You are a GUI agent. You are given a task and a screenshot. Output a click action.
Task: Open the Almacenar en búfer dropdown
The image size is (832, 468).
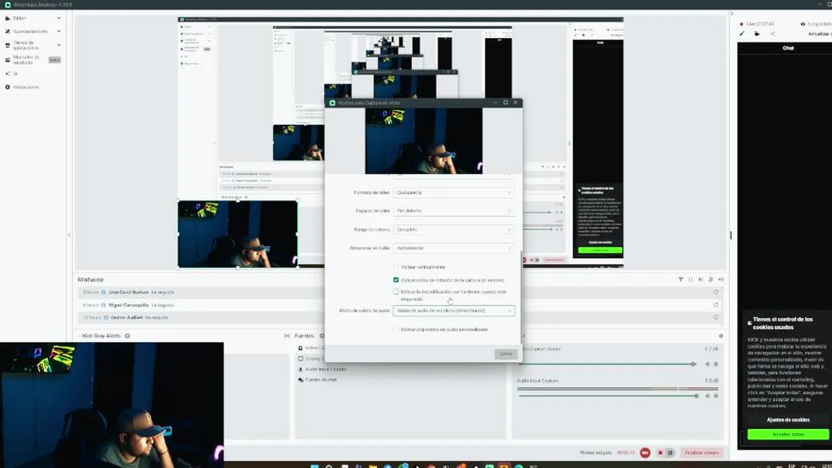(454, 248)
